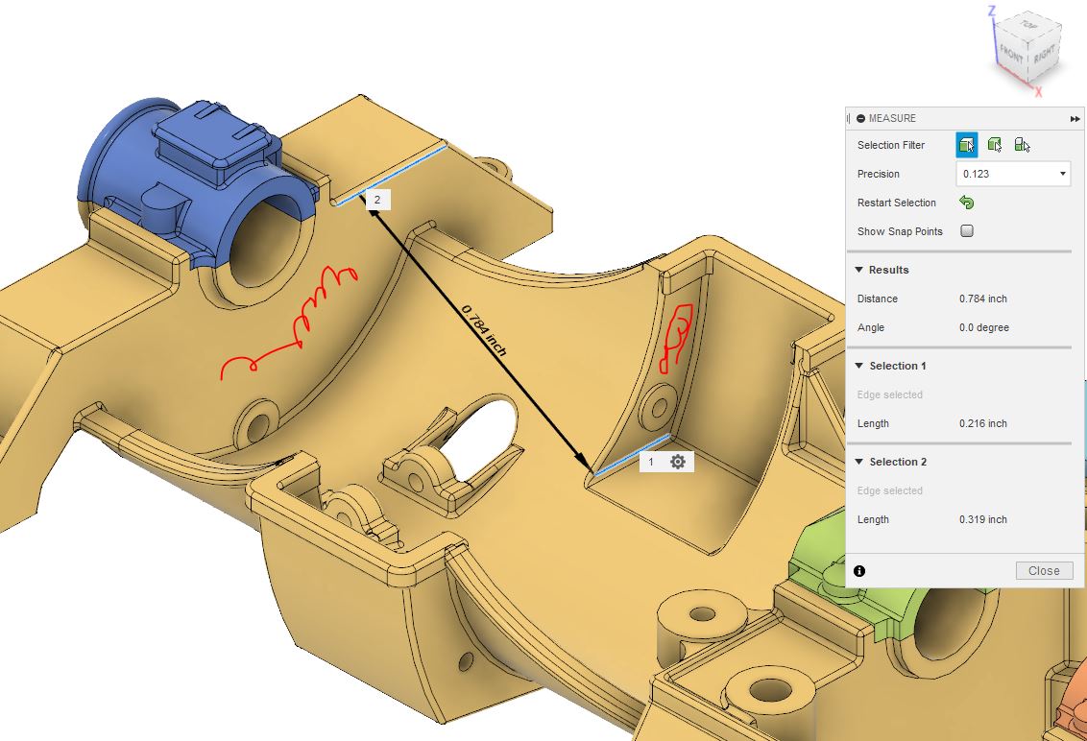1087x741 pixels.
Task: Click the RIGHT face of the ViewCube
Action: tap(1044, 55)
